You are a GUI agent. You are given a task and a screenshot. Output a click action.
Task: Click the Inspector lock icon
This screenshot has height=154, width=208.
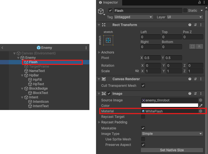tap(199, 2)
